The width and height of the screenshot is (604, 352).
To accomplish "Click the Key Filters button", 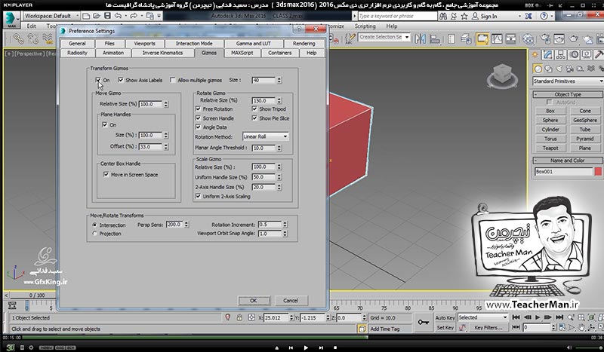I will (x=488, y=327).
